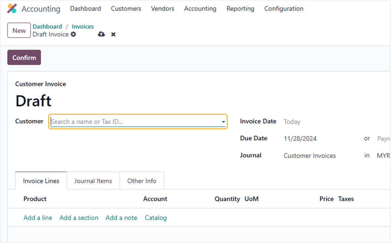Screen dimensions: 391x243
Task: Click the Accounting app title text
Action: click(x=41, y=9)
